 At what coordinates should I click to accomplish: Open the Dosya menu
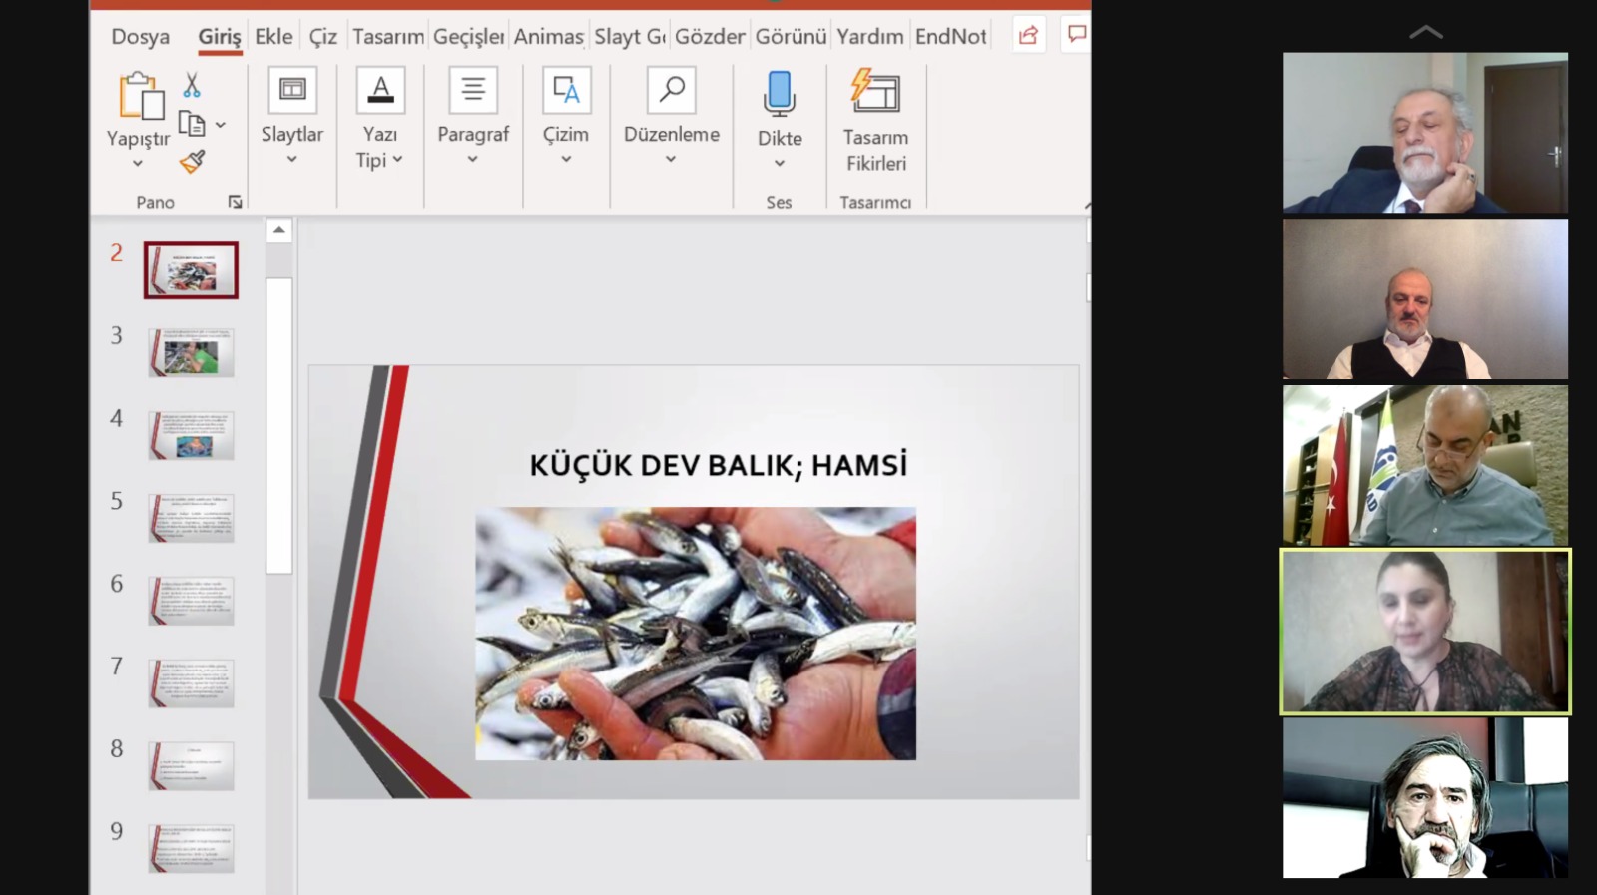[140, 37]
